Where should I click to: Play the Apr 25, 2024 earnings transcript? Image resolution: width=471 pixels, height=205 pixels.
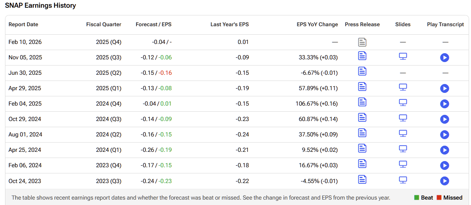[x=444, y=150]
